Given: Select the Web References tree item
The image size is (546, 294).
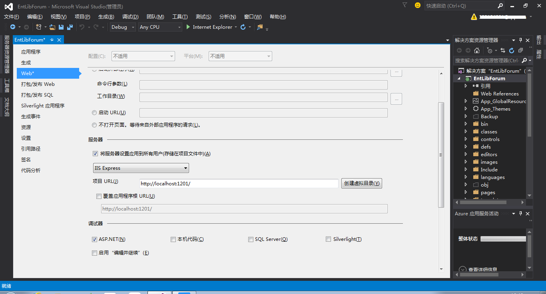Looking at the screenshot, I should (x=500, y=94).
